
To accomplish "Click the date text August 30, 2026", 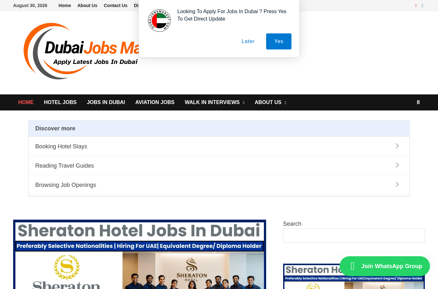I will (x=30, y=5).
